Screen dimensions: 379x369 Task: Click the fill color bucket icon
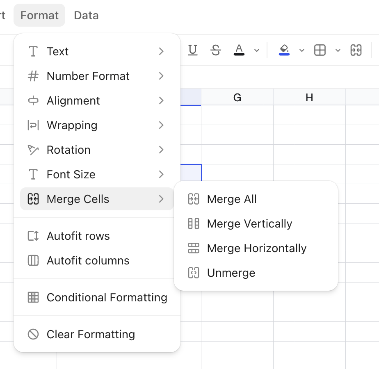284,50
